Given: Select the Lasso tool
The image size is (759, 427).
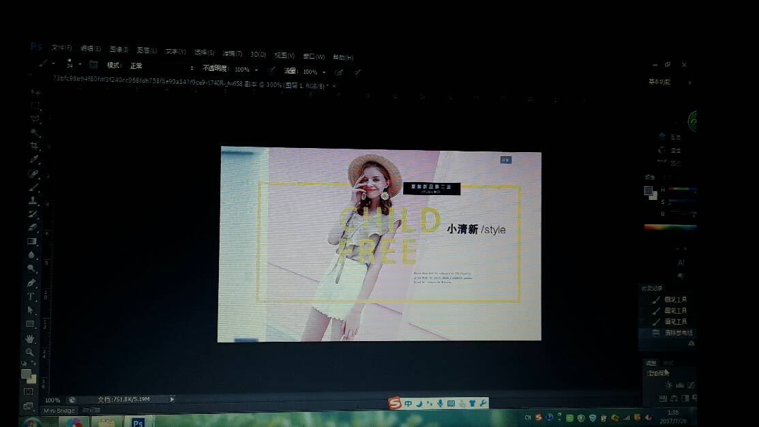Looking at the screenshot, I should point(35,119).
